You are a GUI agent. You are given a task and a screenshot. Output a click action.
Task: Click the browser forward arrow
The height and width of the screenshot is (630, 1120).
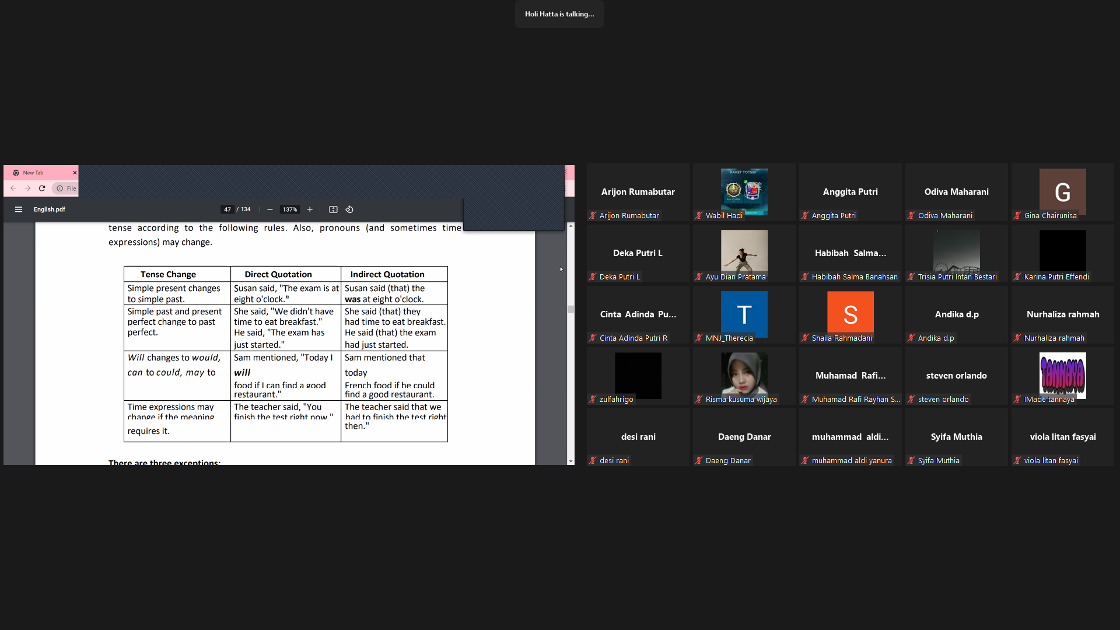(x=27, y=188)
